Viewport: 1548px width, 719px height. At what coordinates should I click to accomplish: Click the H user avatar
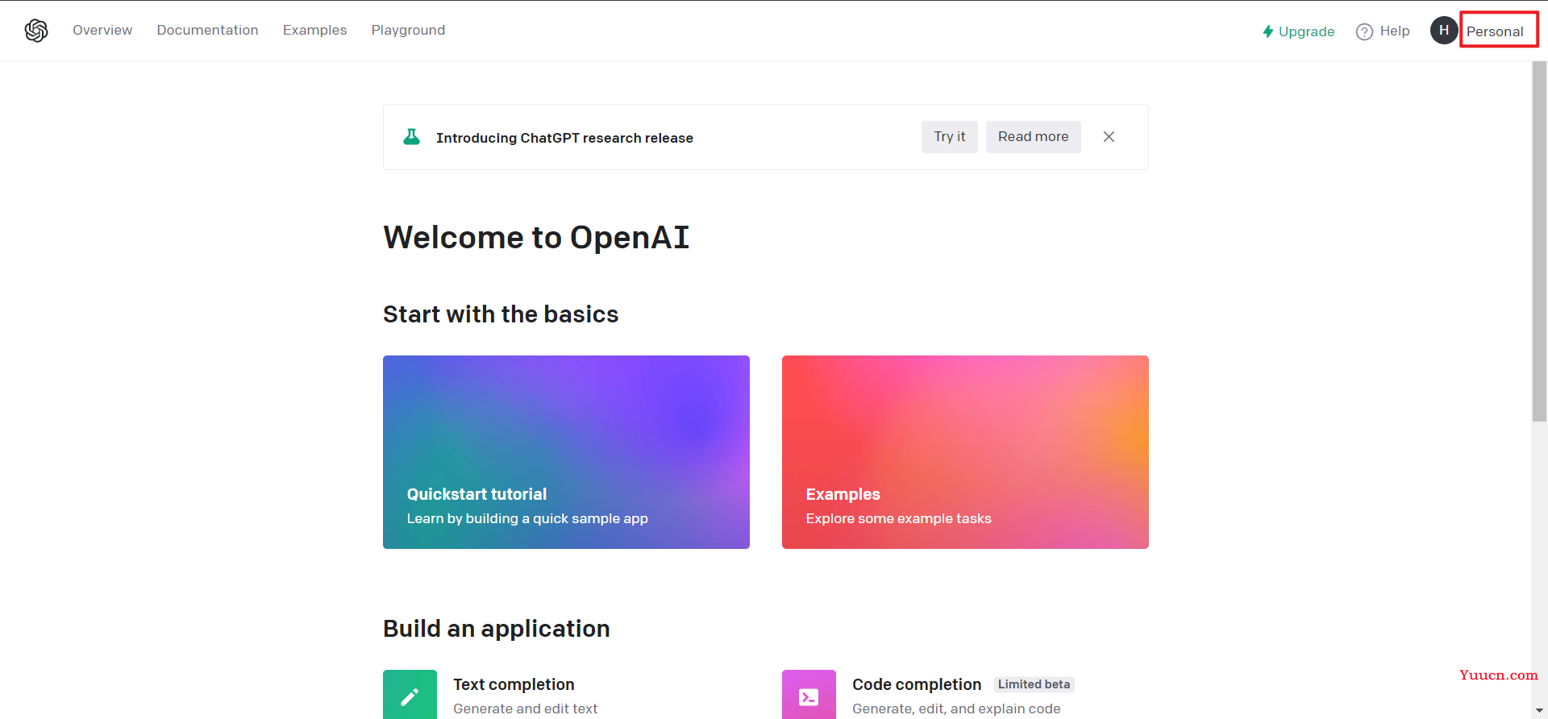1444,30
